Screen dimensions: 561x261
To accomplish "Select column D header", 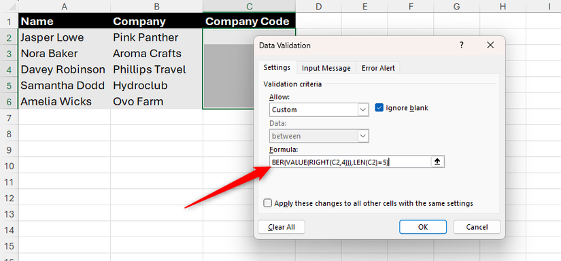I will click(318, 5).
